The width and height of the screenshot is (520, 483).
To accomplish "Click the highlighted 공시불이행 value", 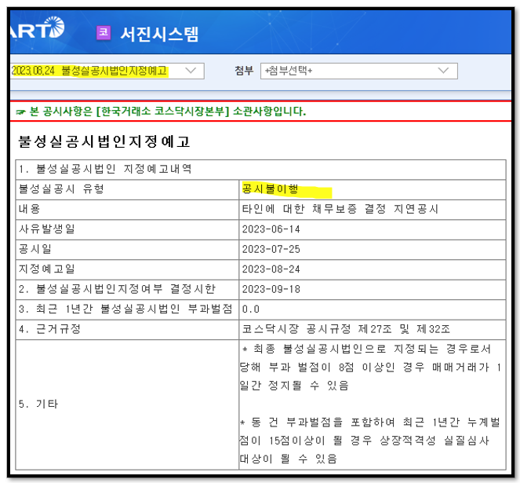I will click(x=270, y=189).
